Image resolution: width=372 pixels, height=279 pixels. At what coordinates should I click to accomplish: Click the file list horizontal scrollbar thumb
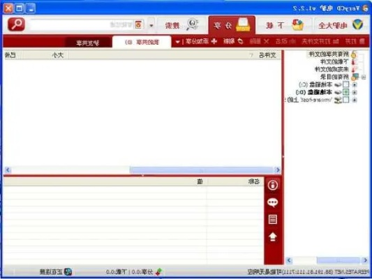pos(202,170)
